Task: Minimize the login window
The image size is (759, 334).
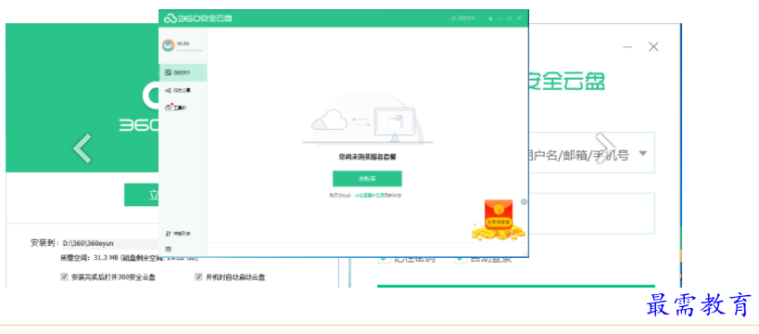Action: (x=627, y=47)
